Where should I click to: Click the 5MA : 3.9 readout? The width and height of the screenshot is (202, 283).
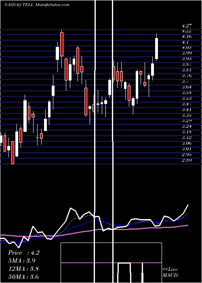tap(22, 261)
